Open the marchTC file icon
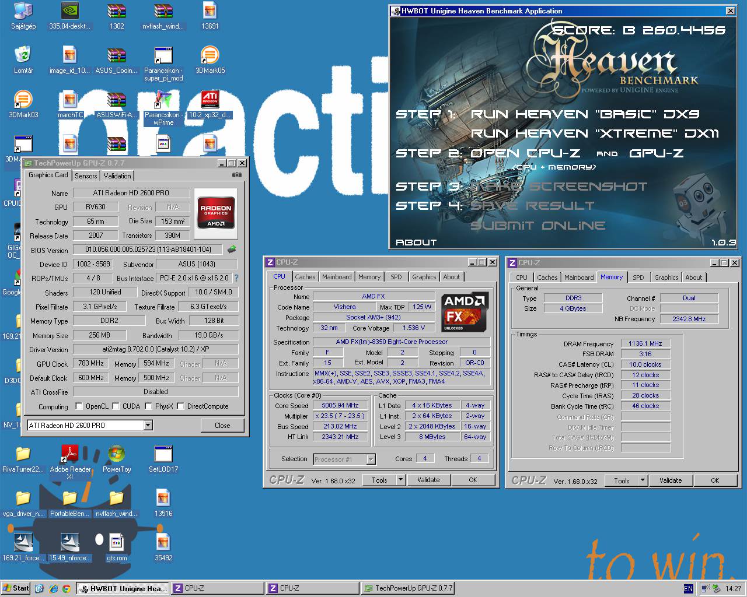Viewport: 747px width, 597px height. tap(70, 104)
